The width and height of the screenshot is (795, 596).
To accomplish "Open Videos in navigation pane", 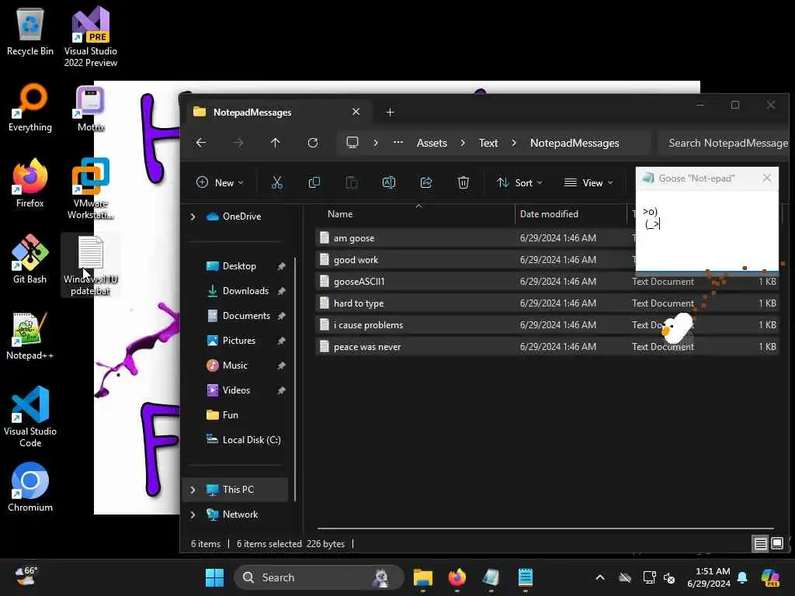I will point(236,390).
